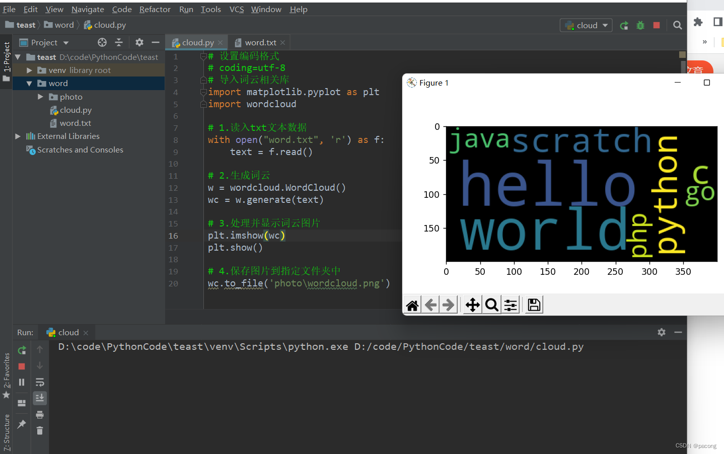Click the down the stack trace arrow in the Run panel
Image resolution: width=724 pixels, height=454 pixels.
[x=40, y=366]
